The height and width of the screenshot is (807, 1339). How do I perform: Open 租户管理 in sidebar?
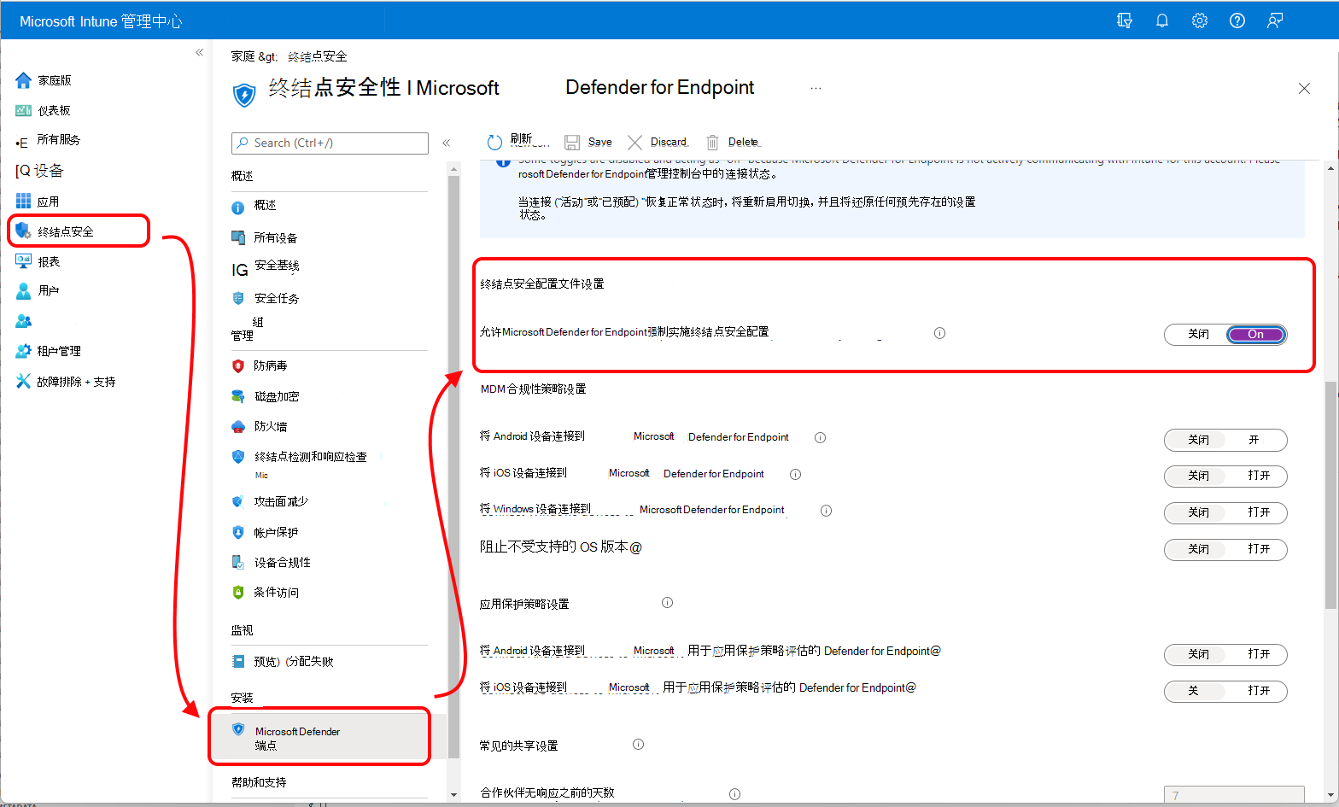pos(49,351)
